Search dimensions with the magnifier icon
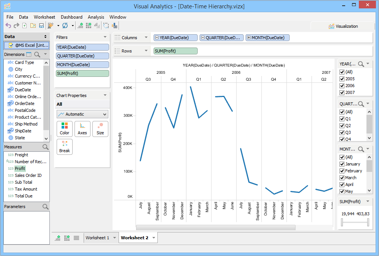379x256 pixels. point(37,54)
